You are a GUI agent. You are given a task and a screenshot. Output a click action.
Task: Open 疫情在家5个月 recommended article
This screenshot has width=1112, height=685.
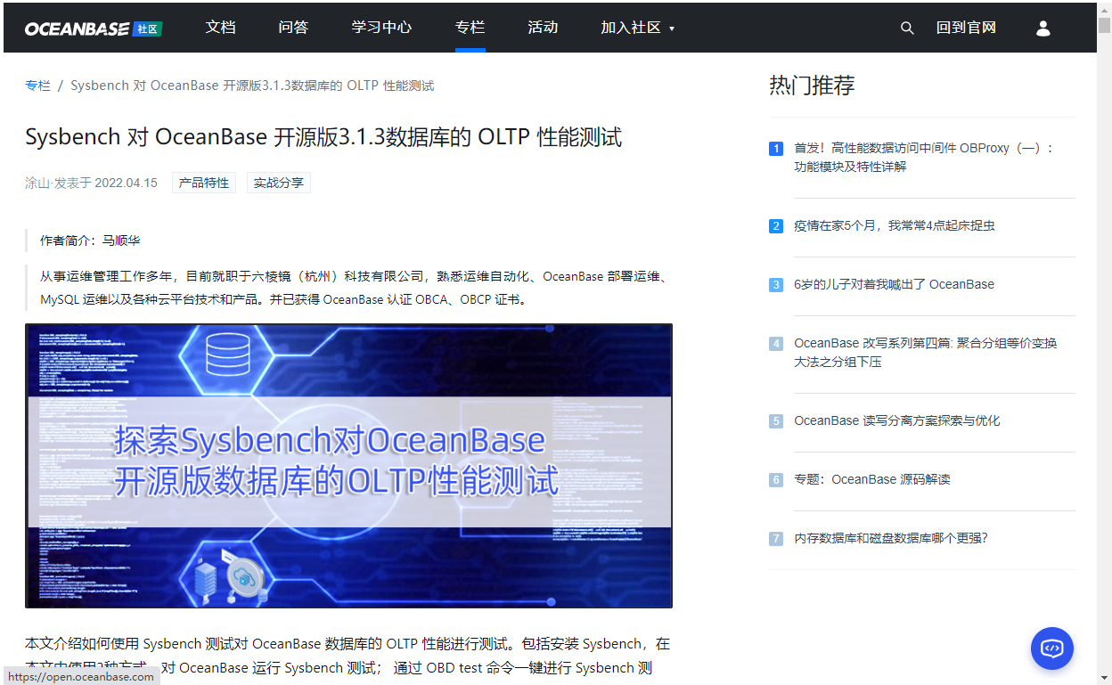895,226
